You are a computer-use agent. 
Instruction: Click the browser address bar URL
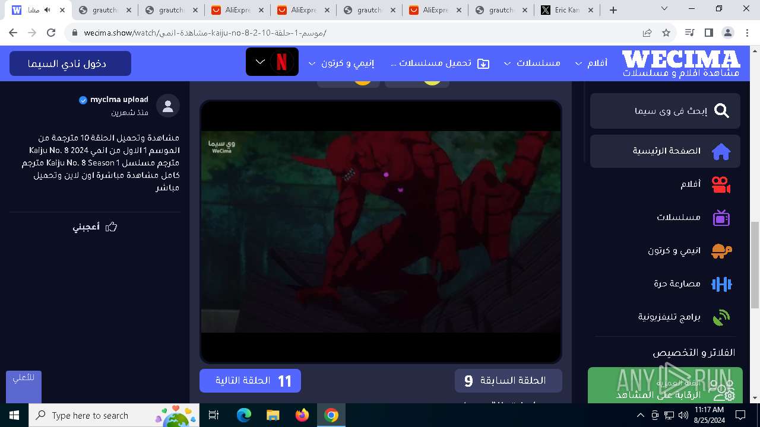coord(205,33)
